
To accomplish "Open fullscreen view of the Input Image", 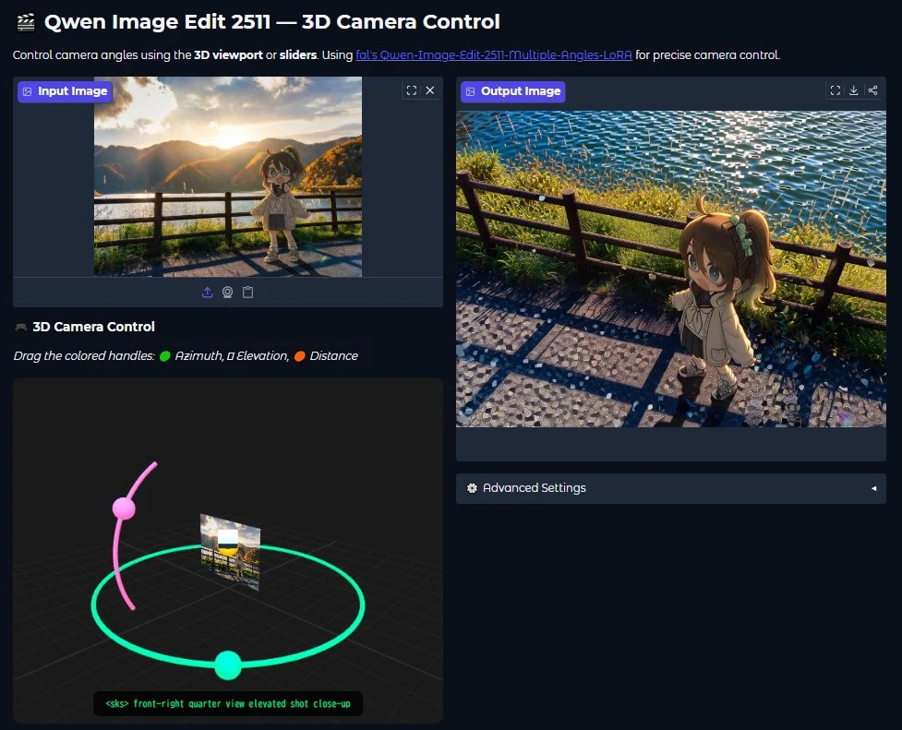I will [x=412, y=90].
